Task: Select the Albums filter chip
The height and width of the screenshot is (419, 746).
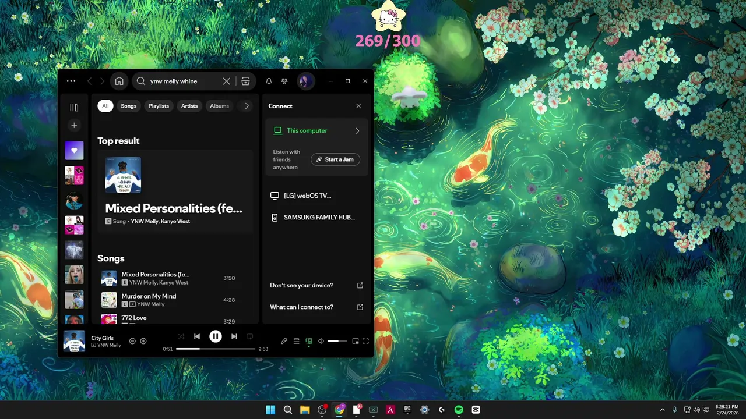Action: click(220, 106)
